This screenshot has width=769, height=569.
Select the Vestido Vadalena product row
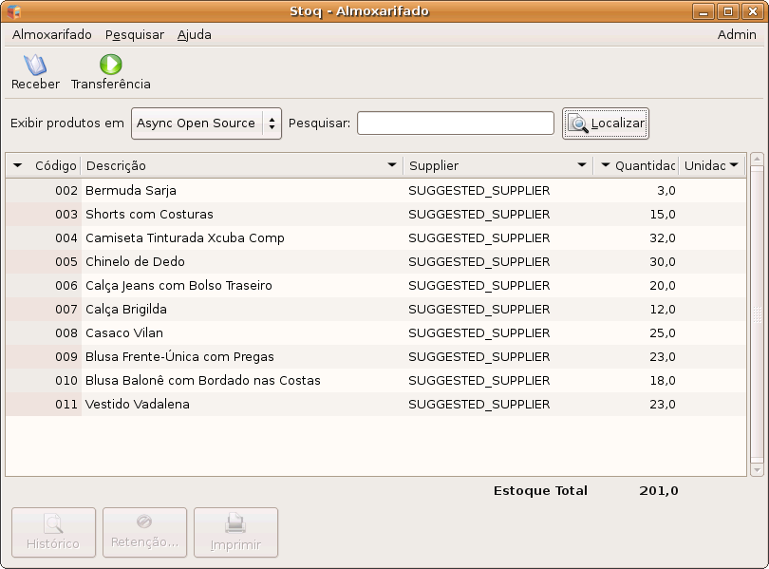point(138,405)
